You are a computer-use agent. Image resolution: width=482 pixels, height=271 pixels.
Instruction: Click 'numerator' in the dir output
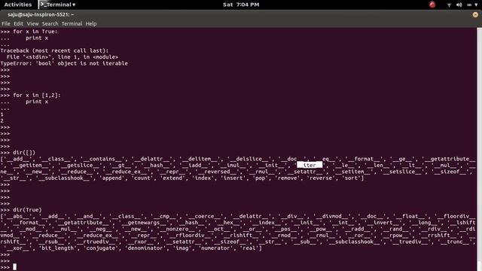click(x=215, y=248)
